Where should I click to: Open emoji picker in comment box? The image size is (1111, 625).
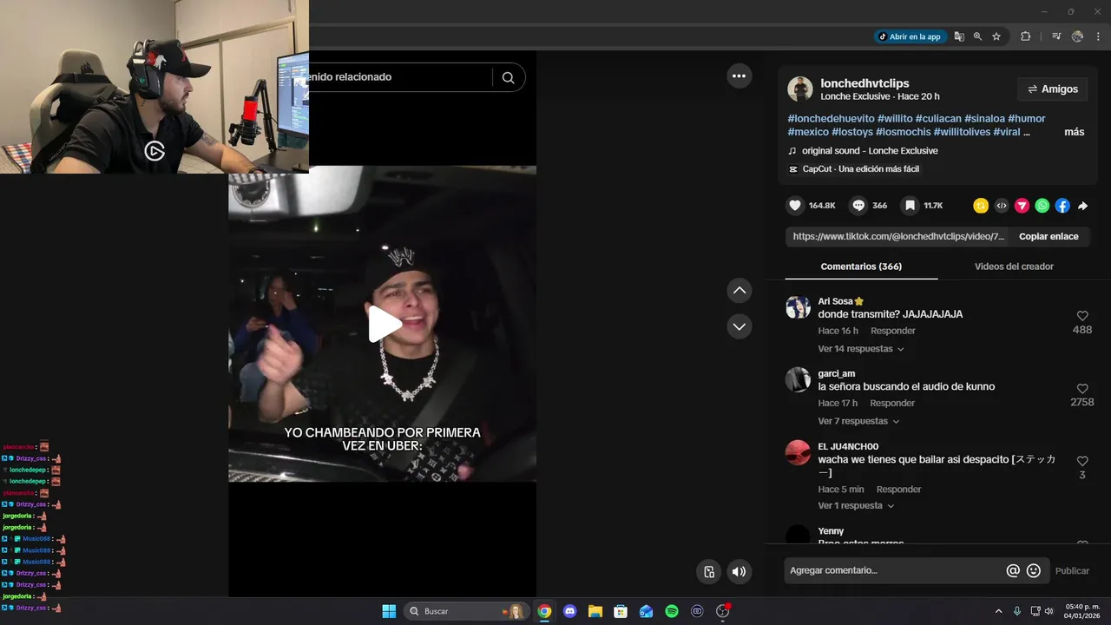coord(1034,570)
